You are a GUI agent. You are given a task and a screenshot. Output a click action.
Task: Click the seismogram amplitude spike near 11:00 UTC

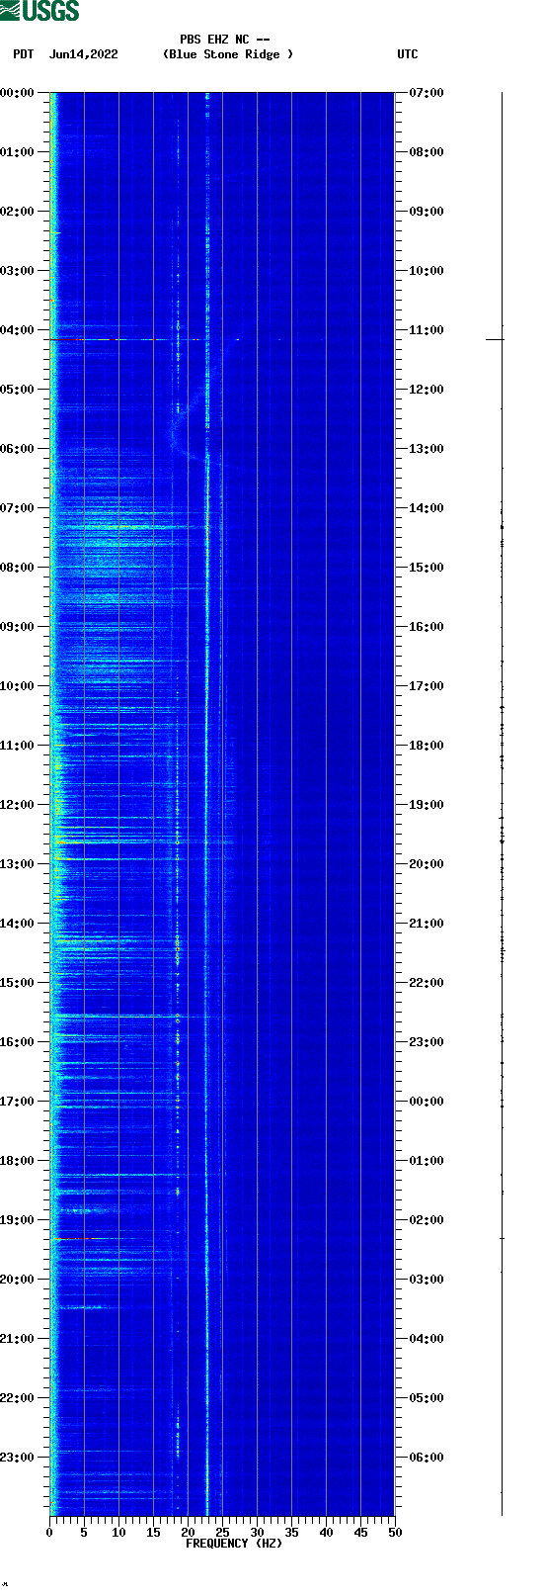pyautogui.click(x=495, y=339)
